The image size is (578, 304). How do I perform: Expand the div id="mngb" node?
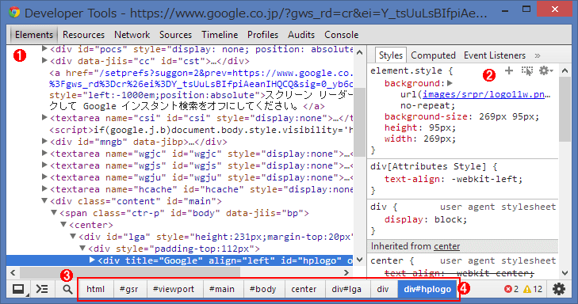pos(44,141)
